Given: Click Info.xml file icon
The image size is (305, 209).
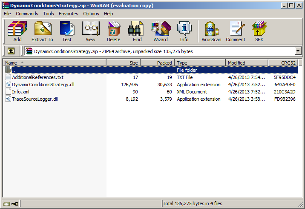Looking at the screenshot, I should coord(8,92).
